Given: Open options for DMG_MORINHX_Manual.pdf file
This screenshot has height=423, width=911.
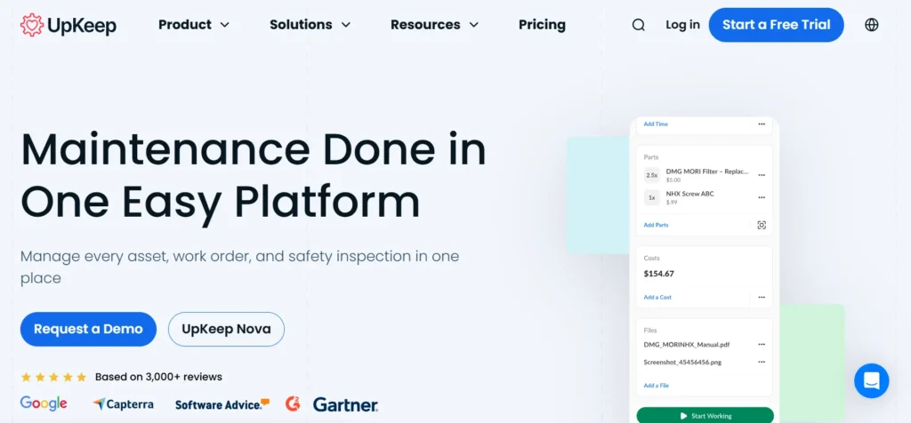Looking at the screenshot, I should [762, 344].
